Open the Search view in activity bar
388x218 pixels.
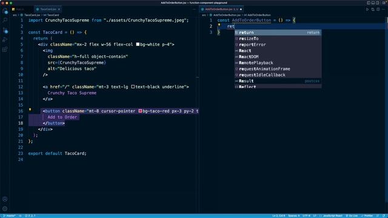5,20
